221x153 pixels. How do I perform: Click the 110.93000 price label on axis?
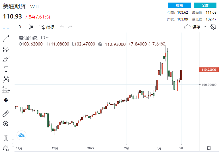[x=209, y=70]
